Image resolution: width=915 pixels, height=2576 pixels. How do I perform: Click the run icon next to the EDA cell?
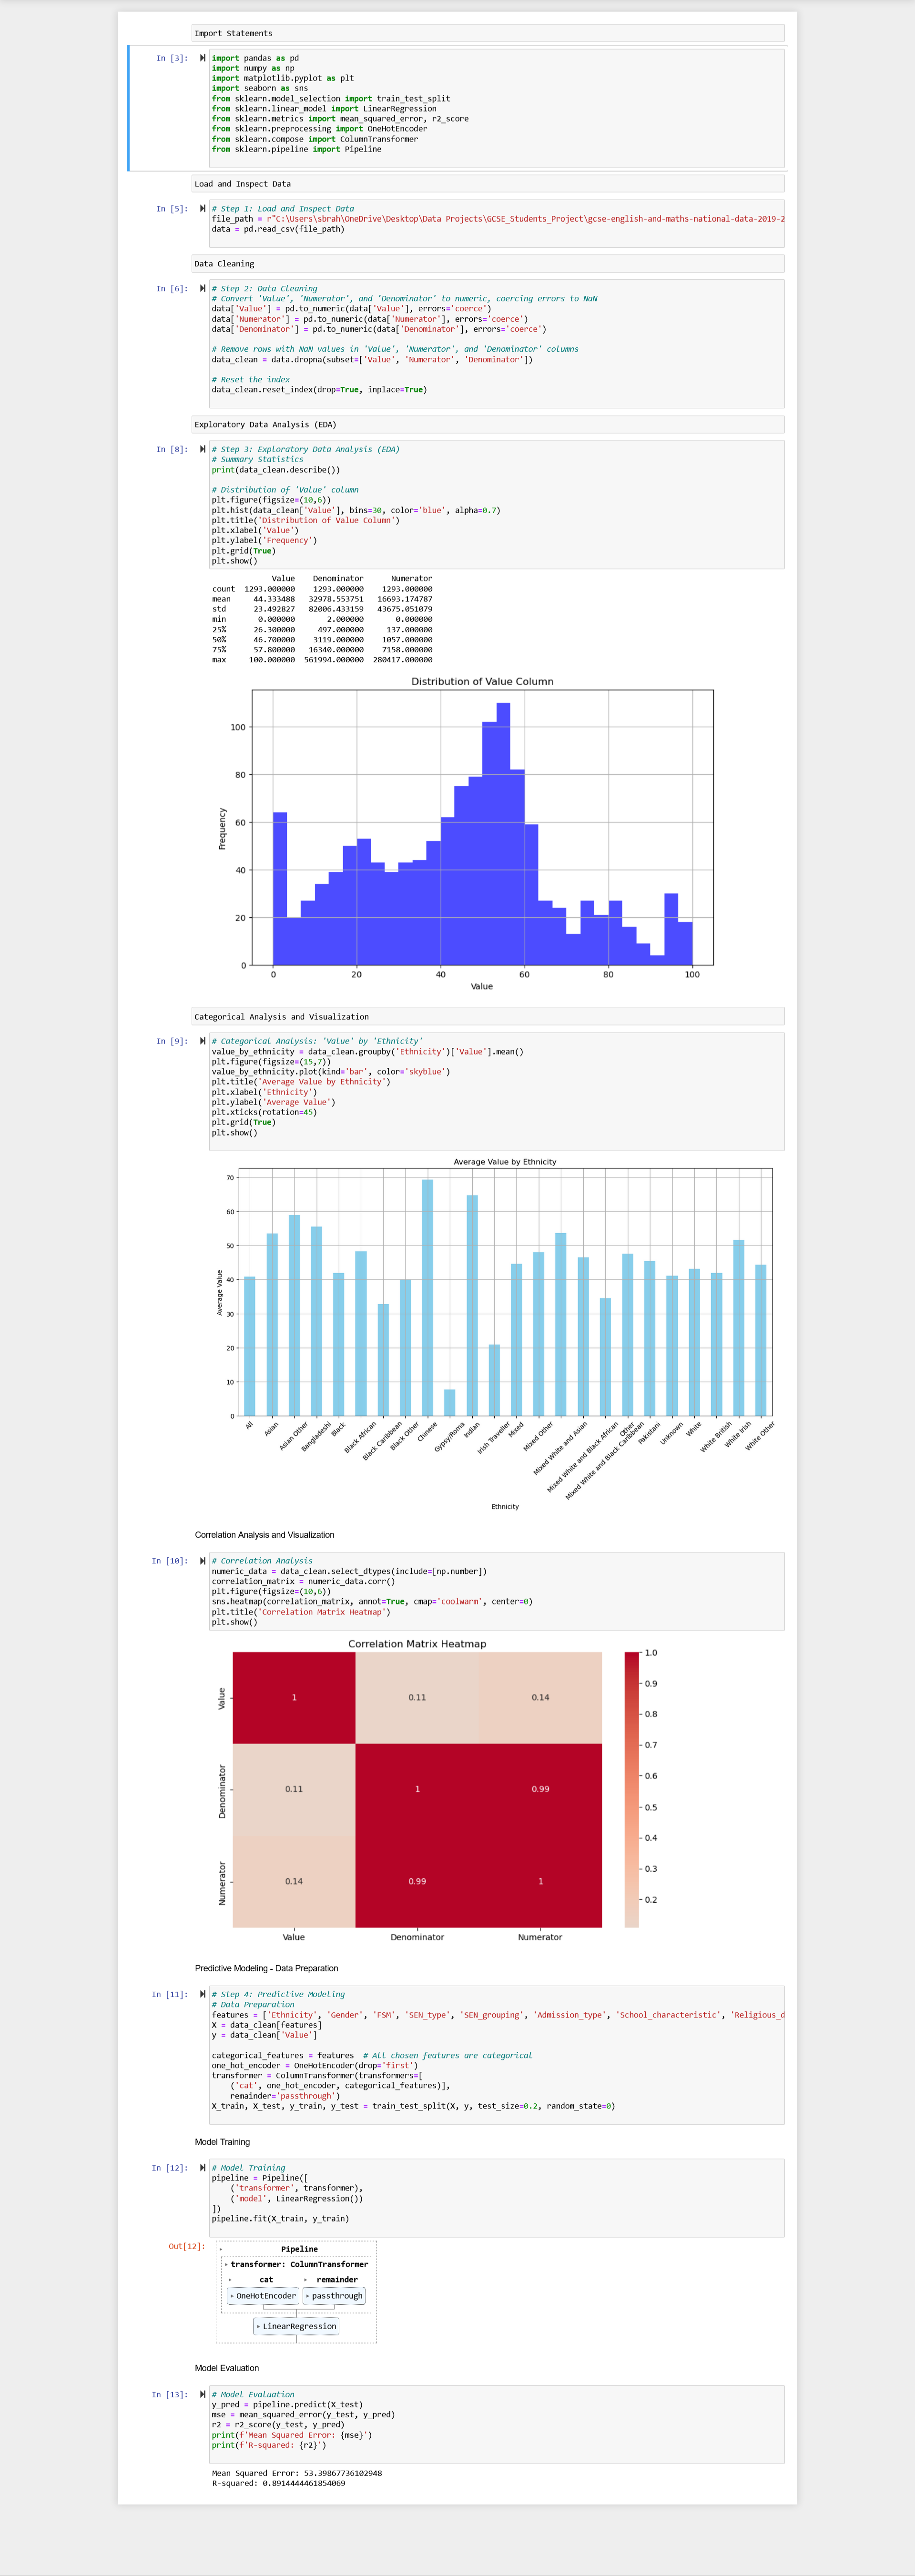coord(202,449)
